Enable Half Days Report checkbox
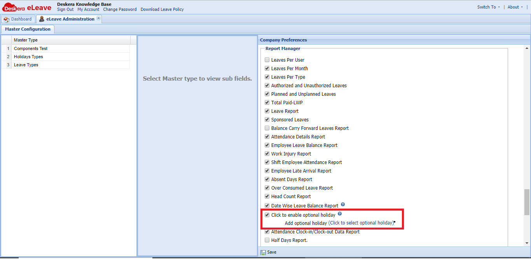 click(x=267, y=240)
